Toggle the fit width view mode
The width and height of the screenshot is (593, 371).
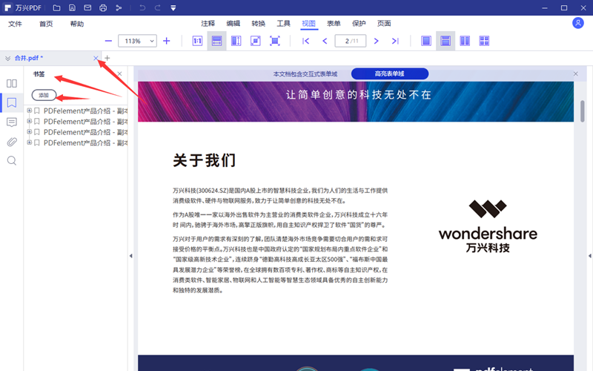pyautogui.click(x=216, y=41)
